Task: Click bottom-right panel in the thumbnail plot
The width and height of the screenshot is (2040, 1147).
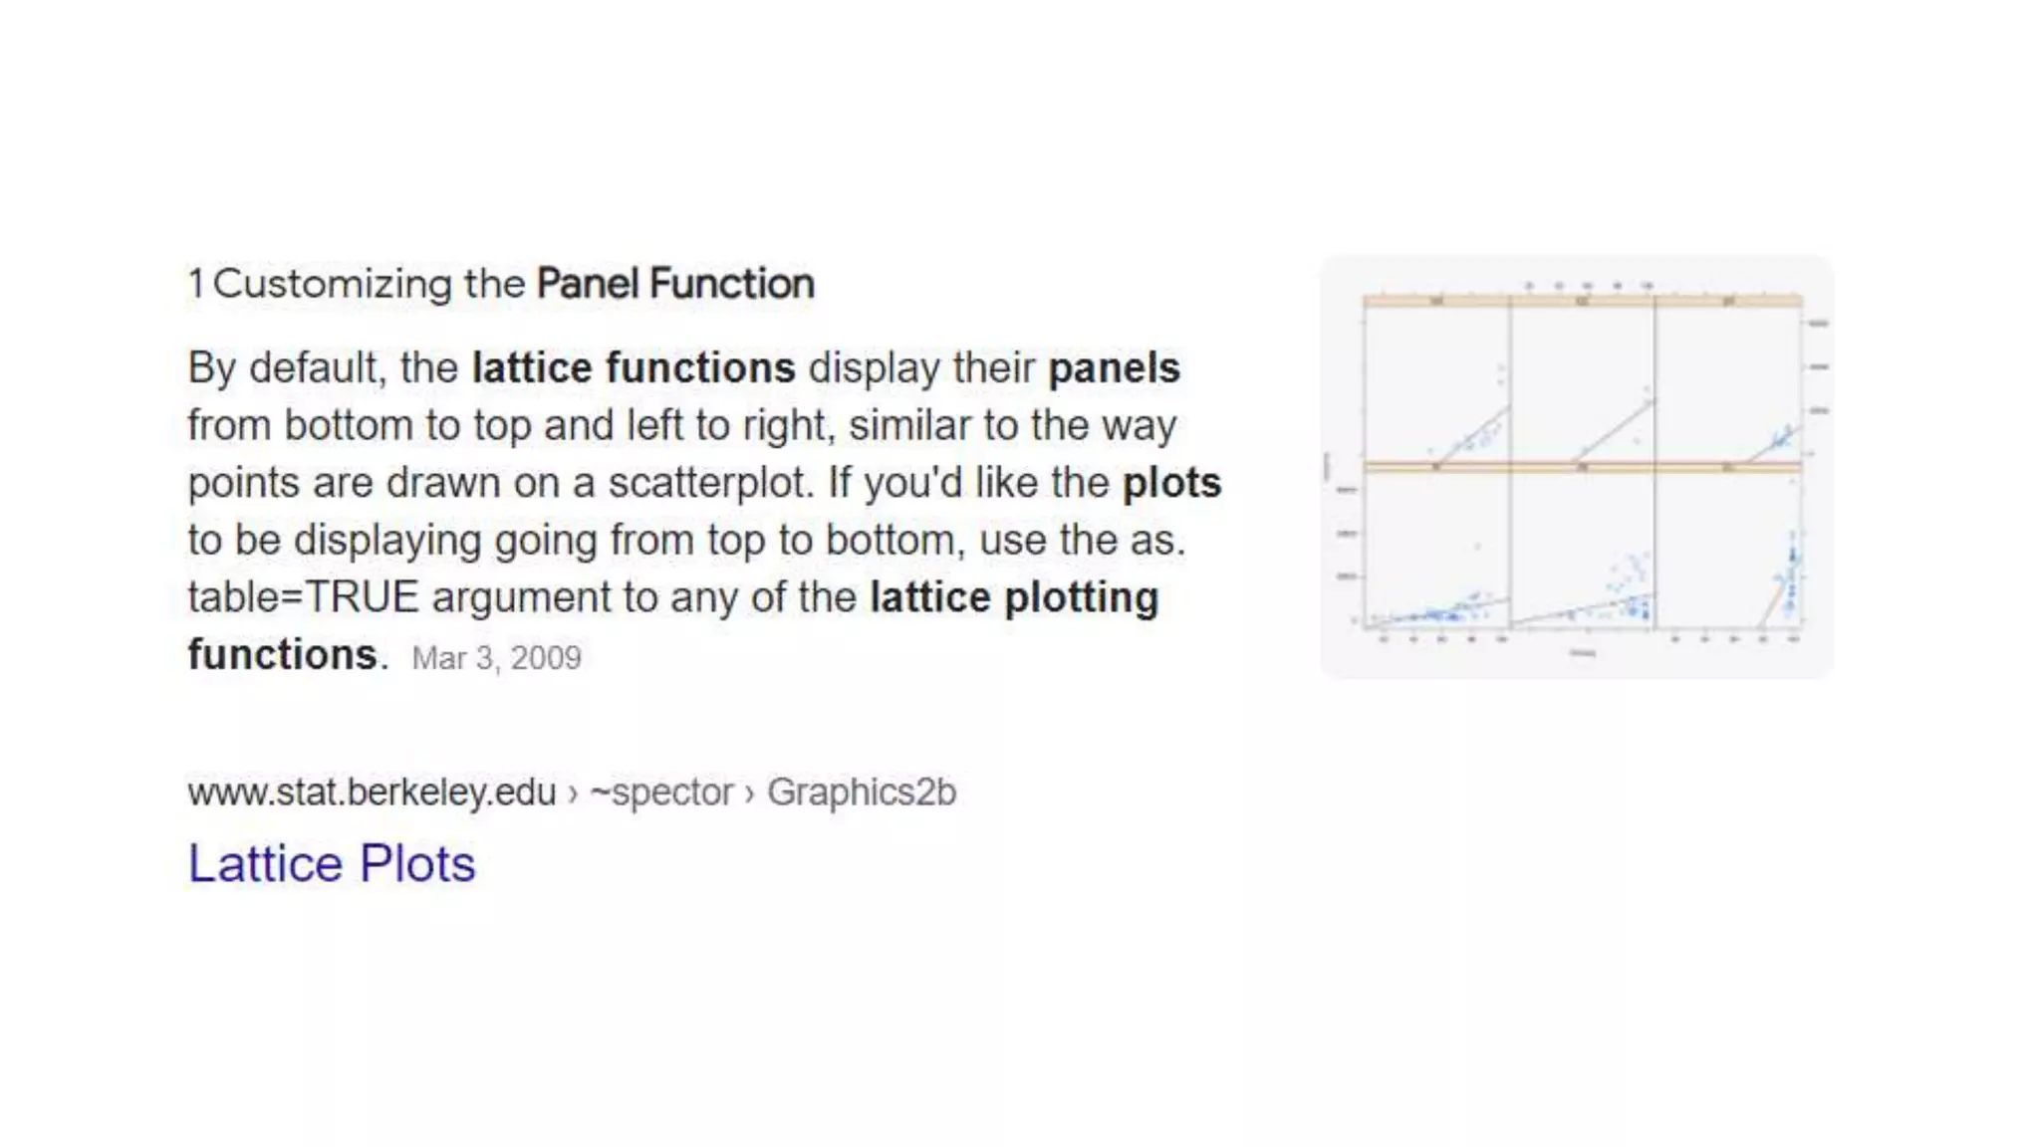Action: tap(1728, 549)
